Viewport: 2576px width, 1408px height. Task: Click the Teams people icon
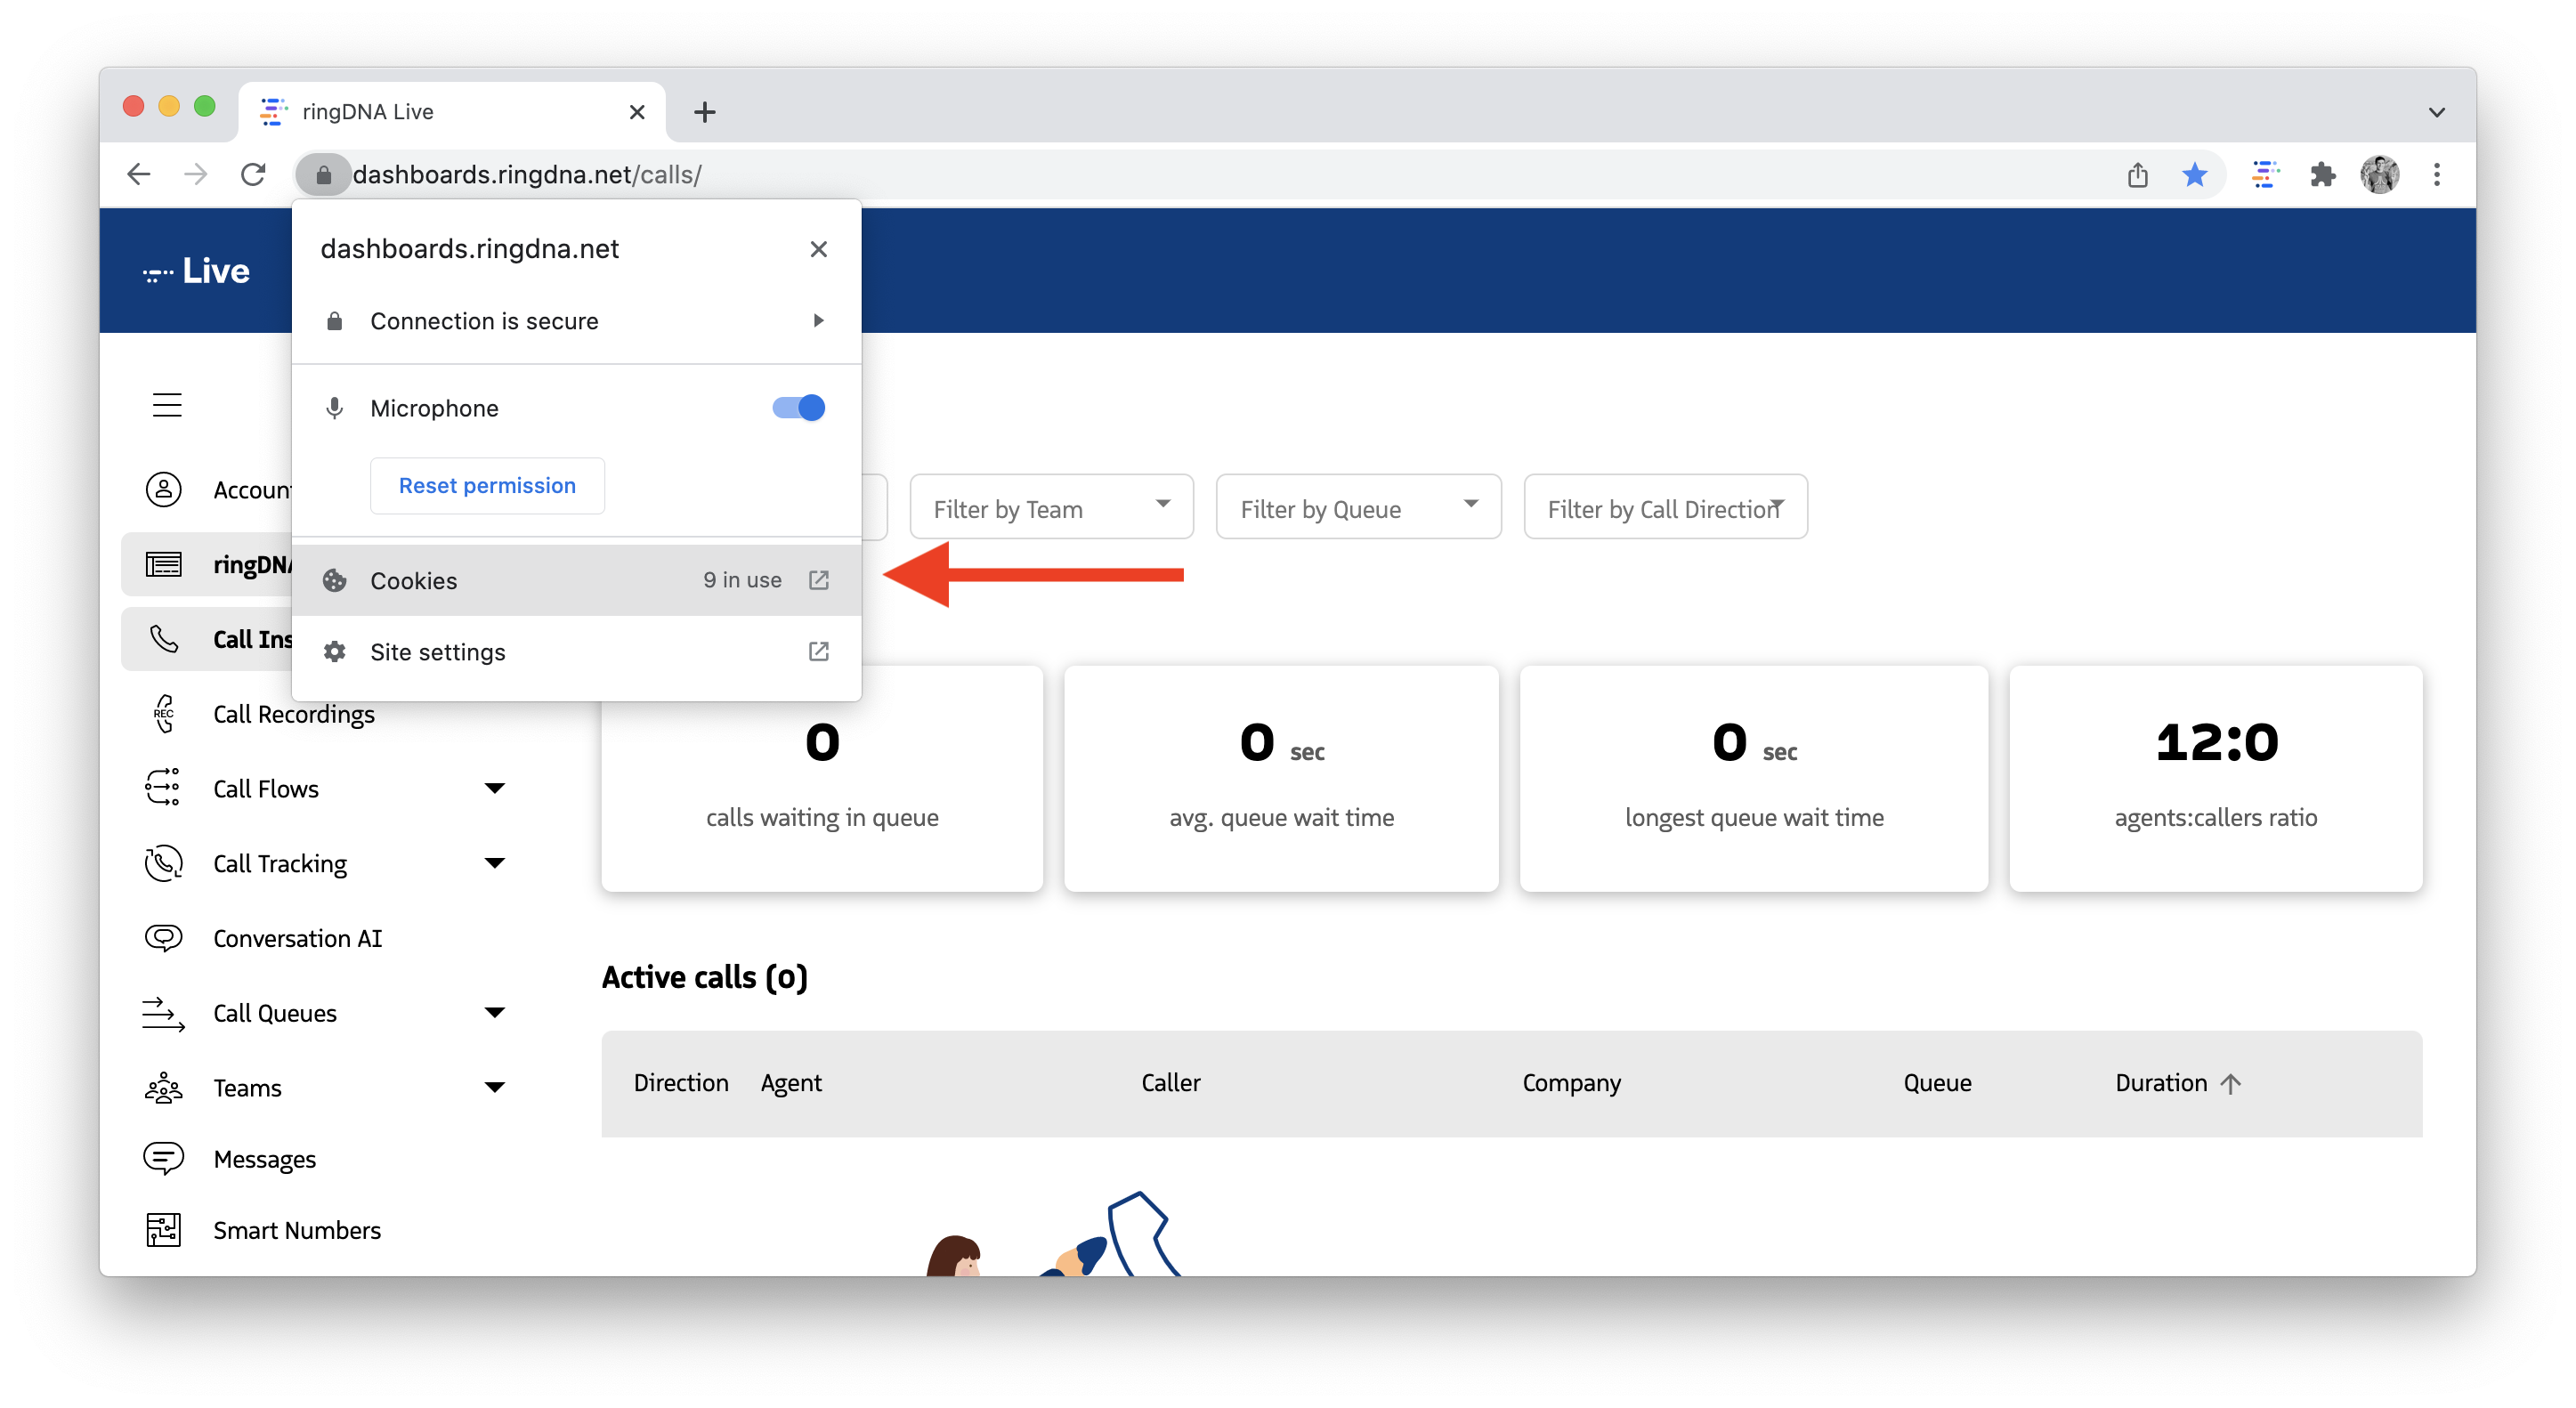(164, 1088)
